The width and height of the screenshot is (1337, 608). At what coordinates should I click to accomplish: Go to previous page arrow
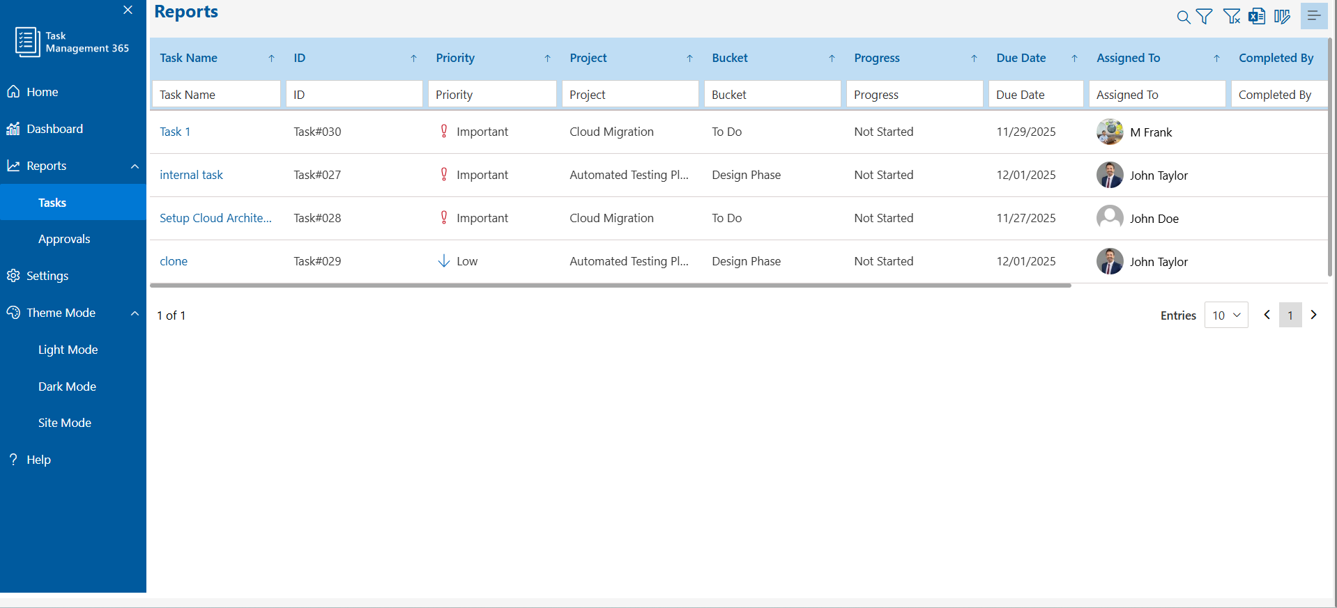(1267, 315)
